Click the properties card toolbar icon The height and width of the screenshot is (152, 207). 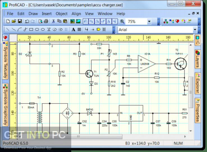[189, 21]
